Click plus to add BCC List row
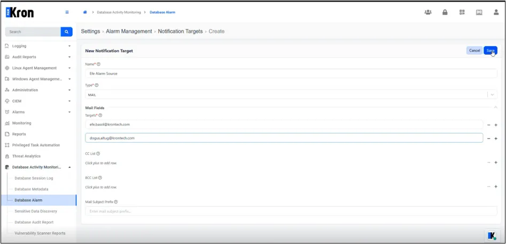This screenshot has width=506, height=244. click(496, 186)
